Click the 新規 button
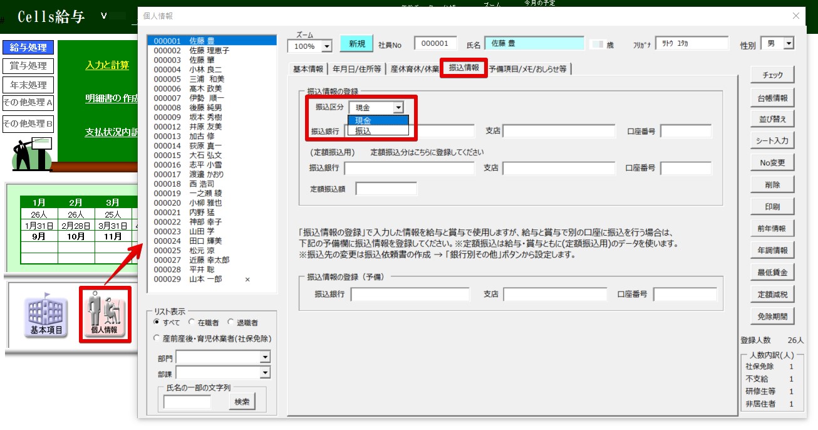 [x=356, y=44]
